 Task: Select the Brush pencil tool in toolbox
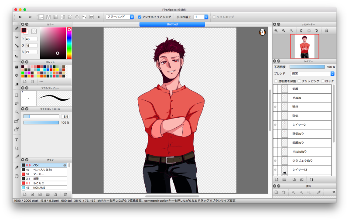pos(17,28)
